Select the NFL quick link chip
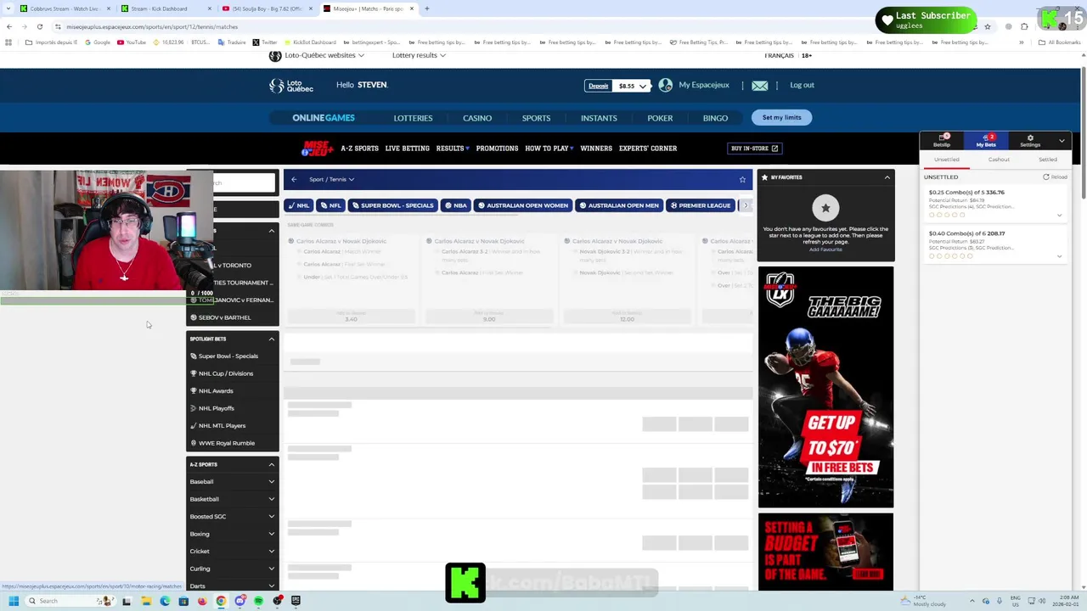1087x611 pixels. (331, 205)
